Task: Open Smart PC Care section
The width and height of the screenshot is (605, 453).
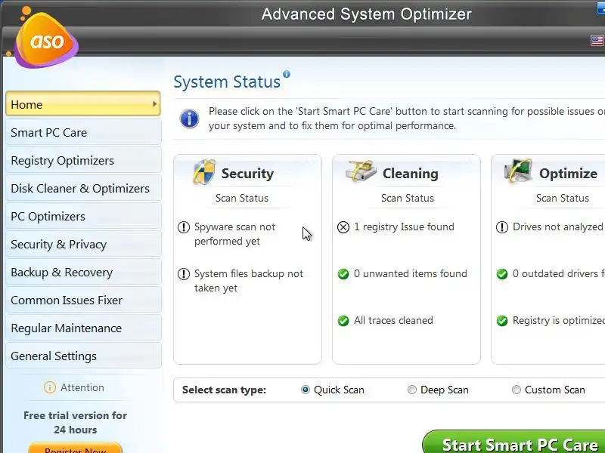Action: 83,132
